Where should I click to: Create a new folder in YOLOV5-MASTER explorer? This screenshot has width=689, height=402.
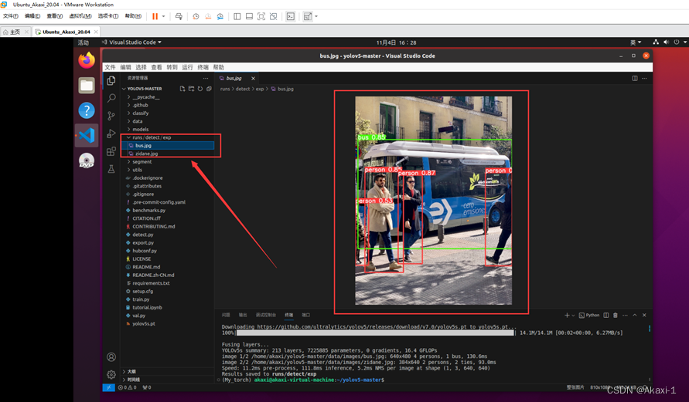[x=191, y=89]
